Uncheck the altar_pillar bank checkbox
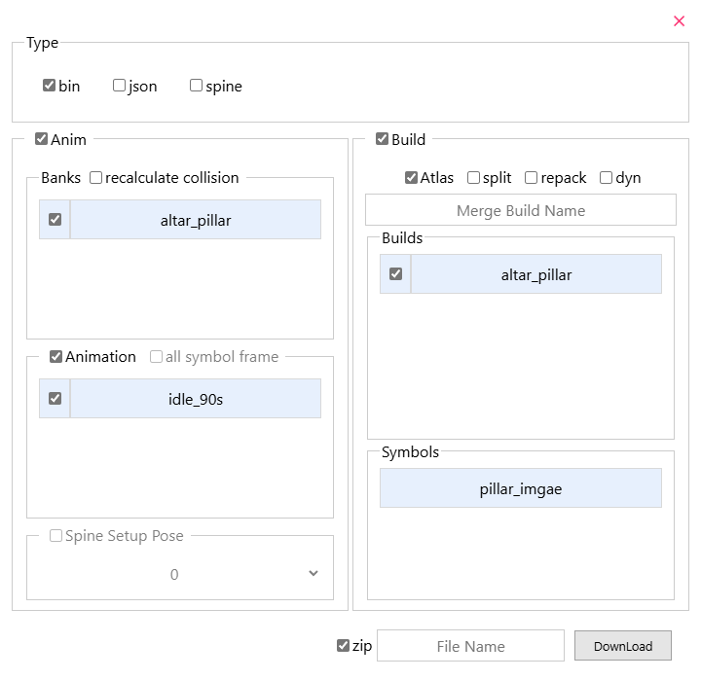This screenshot has height=680, width=701. click(55, 220)
